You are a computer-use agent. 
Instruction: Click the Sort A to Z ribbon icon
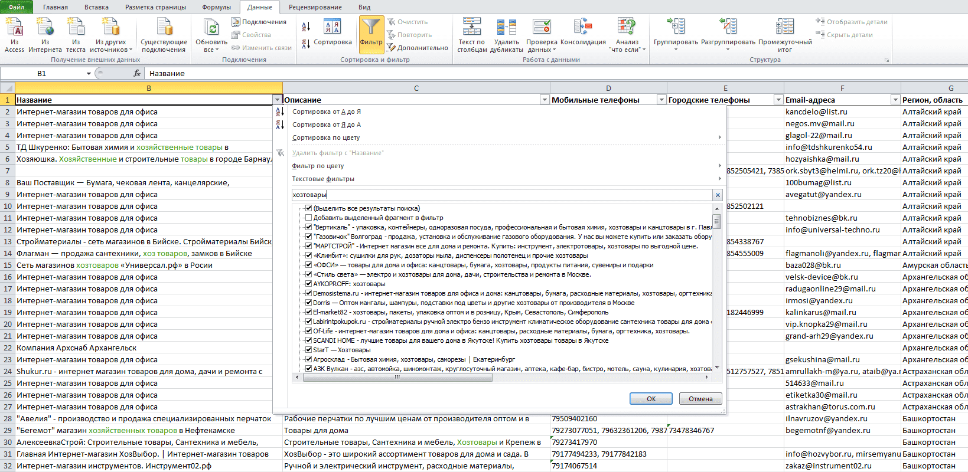click(306, 27)
